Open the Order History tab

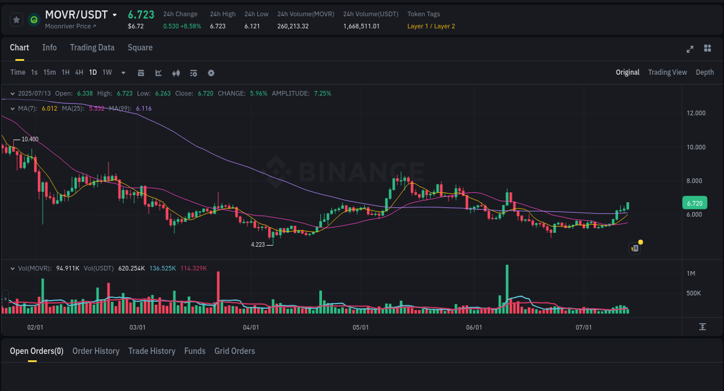tap(96, 351)
